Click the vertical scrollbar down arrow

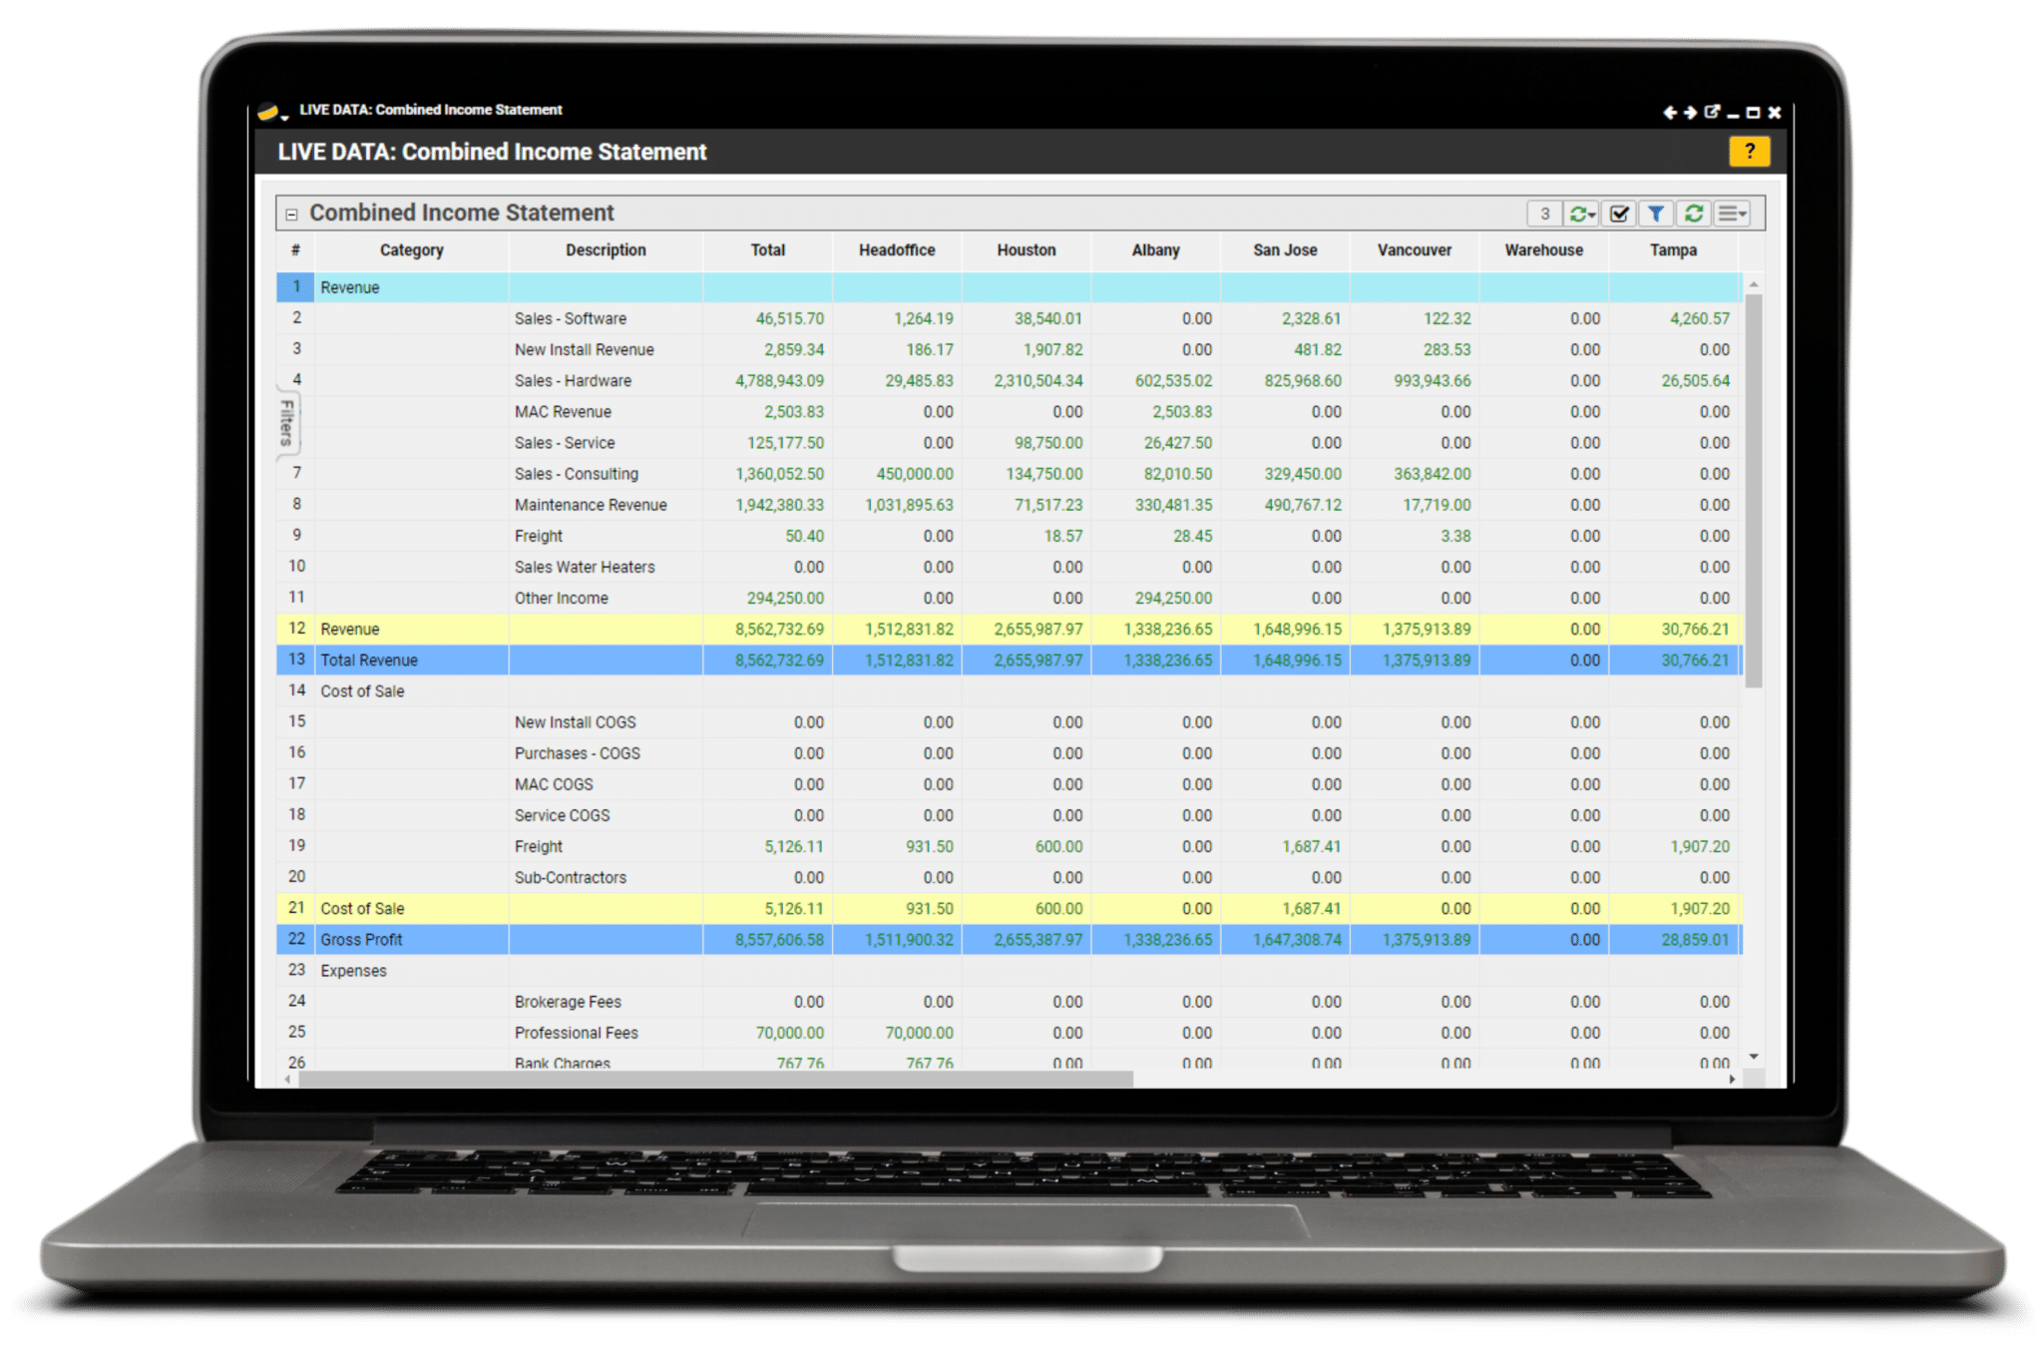click(x=1754, y=1057)
